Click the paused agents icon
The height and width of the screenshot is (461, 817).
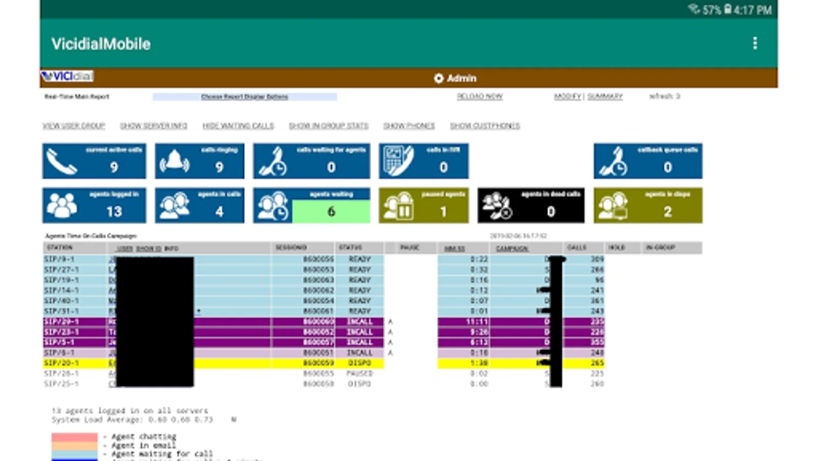coord(399,206)
